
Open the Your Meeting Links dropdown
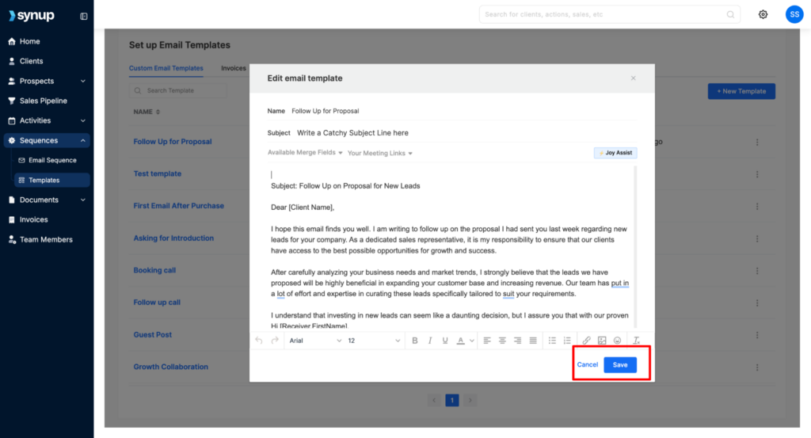(x=380, y=153)
